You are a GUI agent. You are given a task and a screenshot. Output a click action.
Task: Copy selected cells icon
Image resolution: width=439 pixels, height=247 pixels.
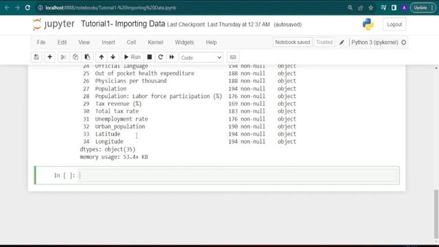pyautogui.click(x=75, y=57)
